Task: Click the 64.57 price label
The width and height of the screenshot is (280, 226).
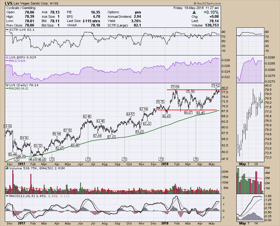Action: (130, 114)
